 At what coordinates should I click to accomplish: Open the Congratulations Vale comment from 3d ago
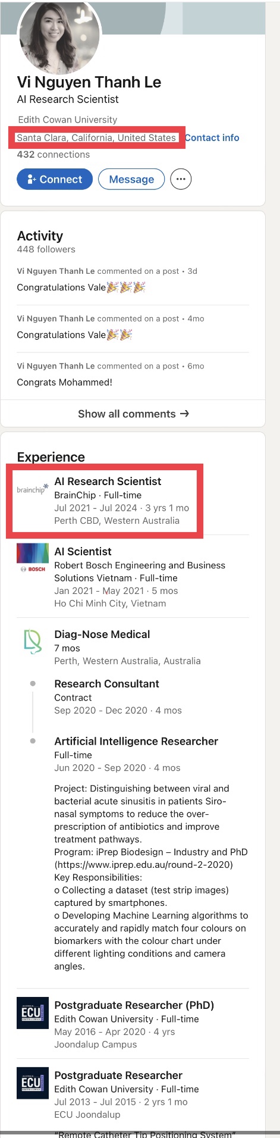click(81, 287)
